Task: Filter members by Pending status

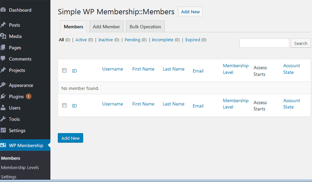Action: click(x=132, y=40)
